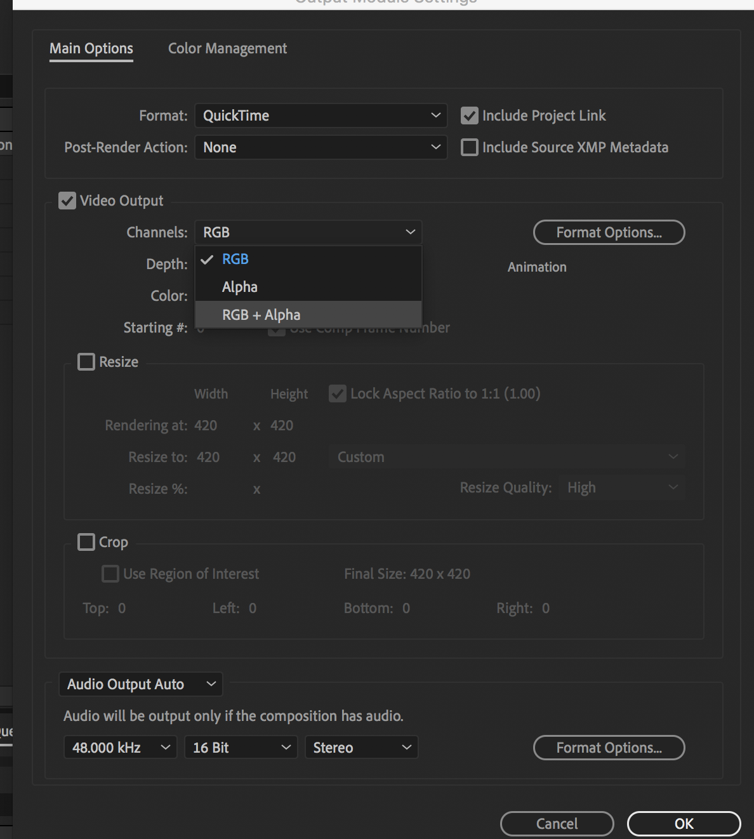Open the Stereo channels dropdown
The image size is (754, 839).
point(362,748)
